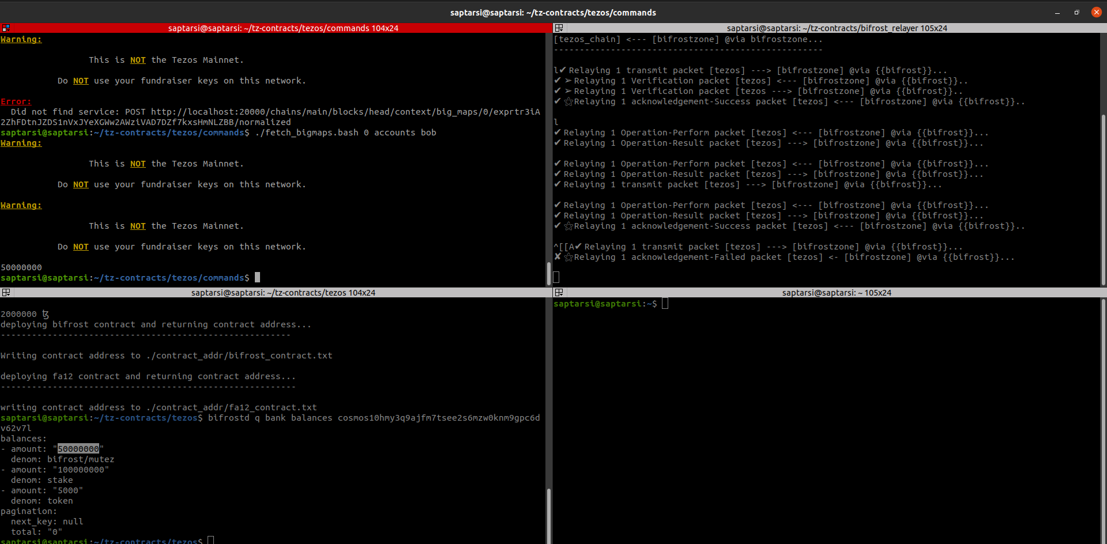Place cursor at the tezos/commands pane prompt

257,278
